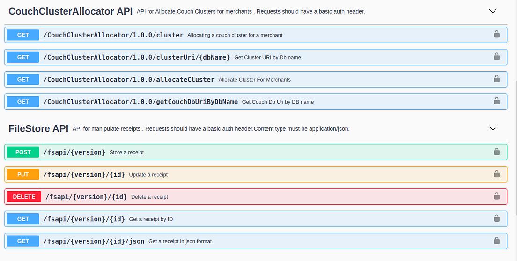Open the CouchClusterAllocator API heading

(70, 11)
